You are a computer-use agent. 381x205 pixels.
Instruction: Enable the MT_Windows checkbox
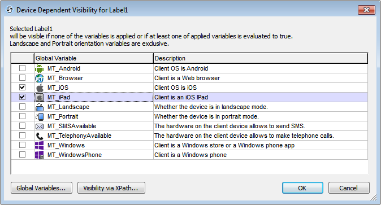(23, 145)
